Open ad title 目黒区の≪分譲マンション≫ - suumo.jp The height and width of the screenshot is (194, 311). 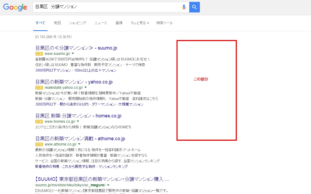[x=76, y=48]
